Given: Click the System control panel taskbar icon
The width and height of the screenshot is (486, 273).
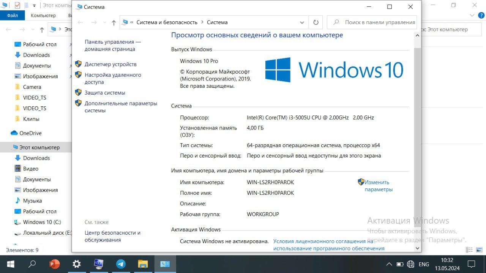Looking at the screenshot, I should coord(165,264).
